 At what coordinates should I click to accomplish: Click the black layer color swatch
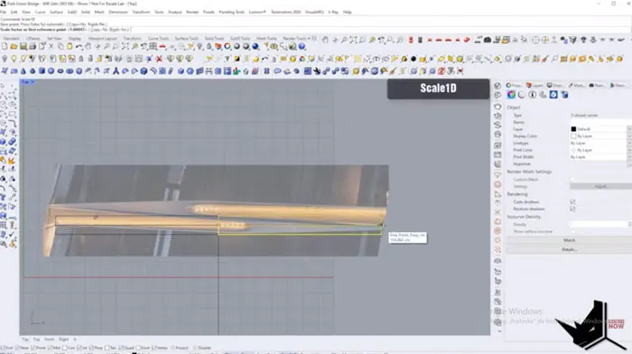(x=573, y=129)
